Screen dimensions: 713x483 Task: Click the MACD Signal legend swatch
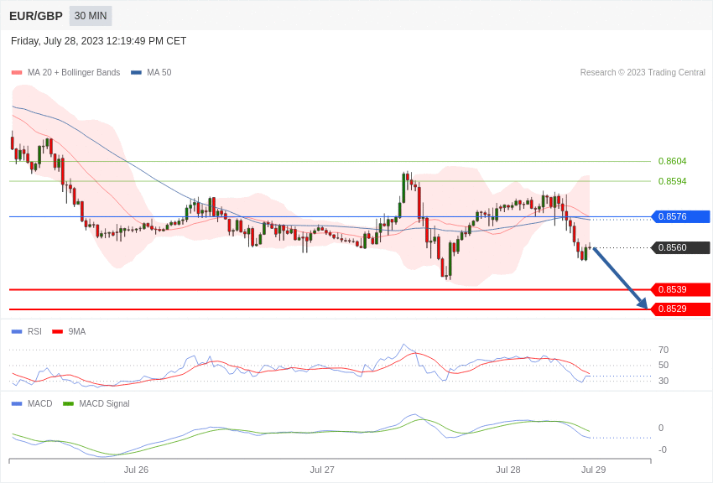[x=68, y=403]
